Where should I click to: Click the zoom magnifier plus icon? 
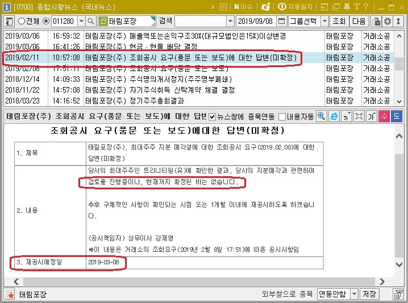[x=322, y=117]
